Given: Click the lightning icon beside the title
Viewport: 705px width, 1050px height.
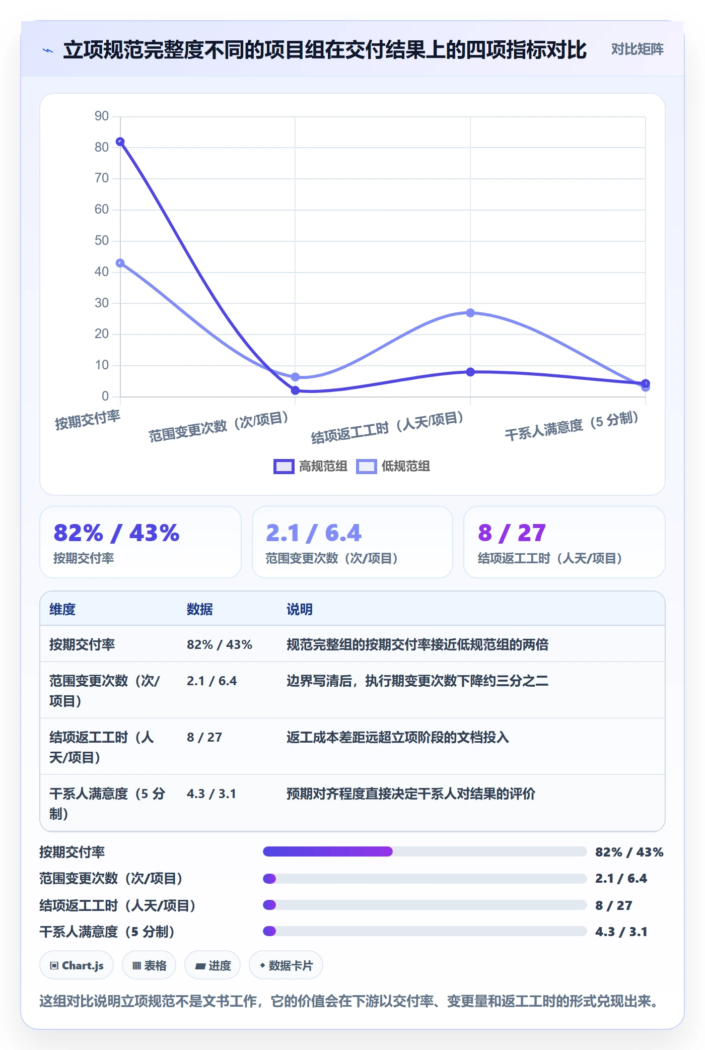Looking at the screenshot, I should (x=48, y=50).
